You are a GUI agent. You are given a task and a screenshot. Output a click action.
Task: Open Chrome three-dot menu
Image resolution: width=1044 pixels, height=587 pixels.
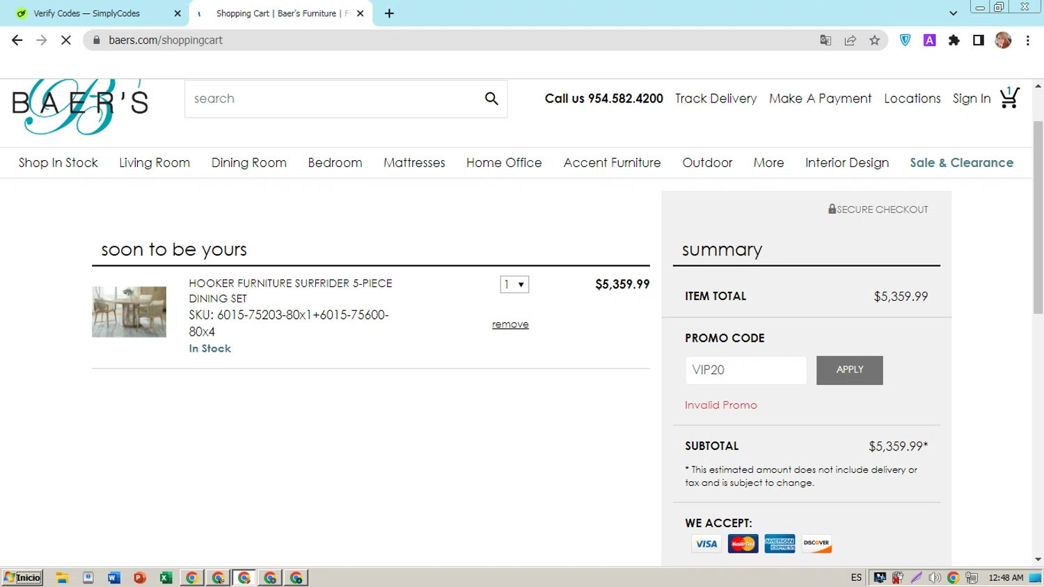1027,40
